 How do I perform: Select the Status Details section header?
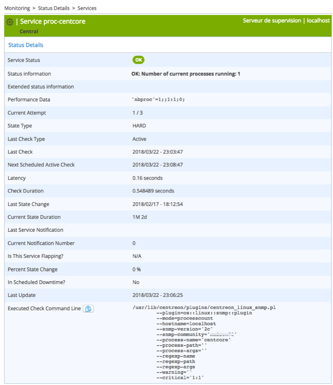pyautogui.click(x=26, y=45)
